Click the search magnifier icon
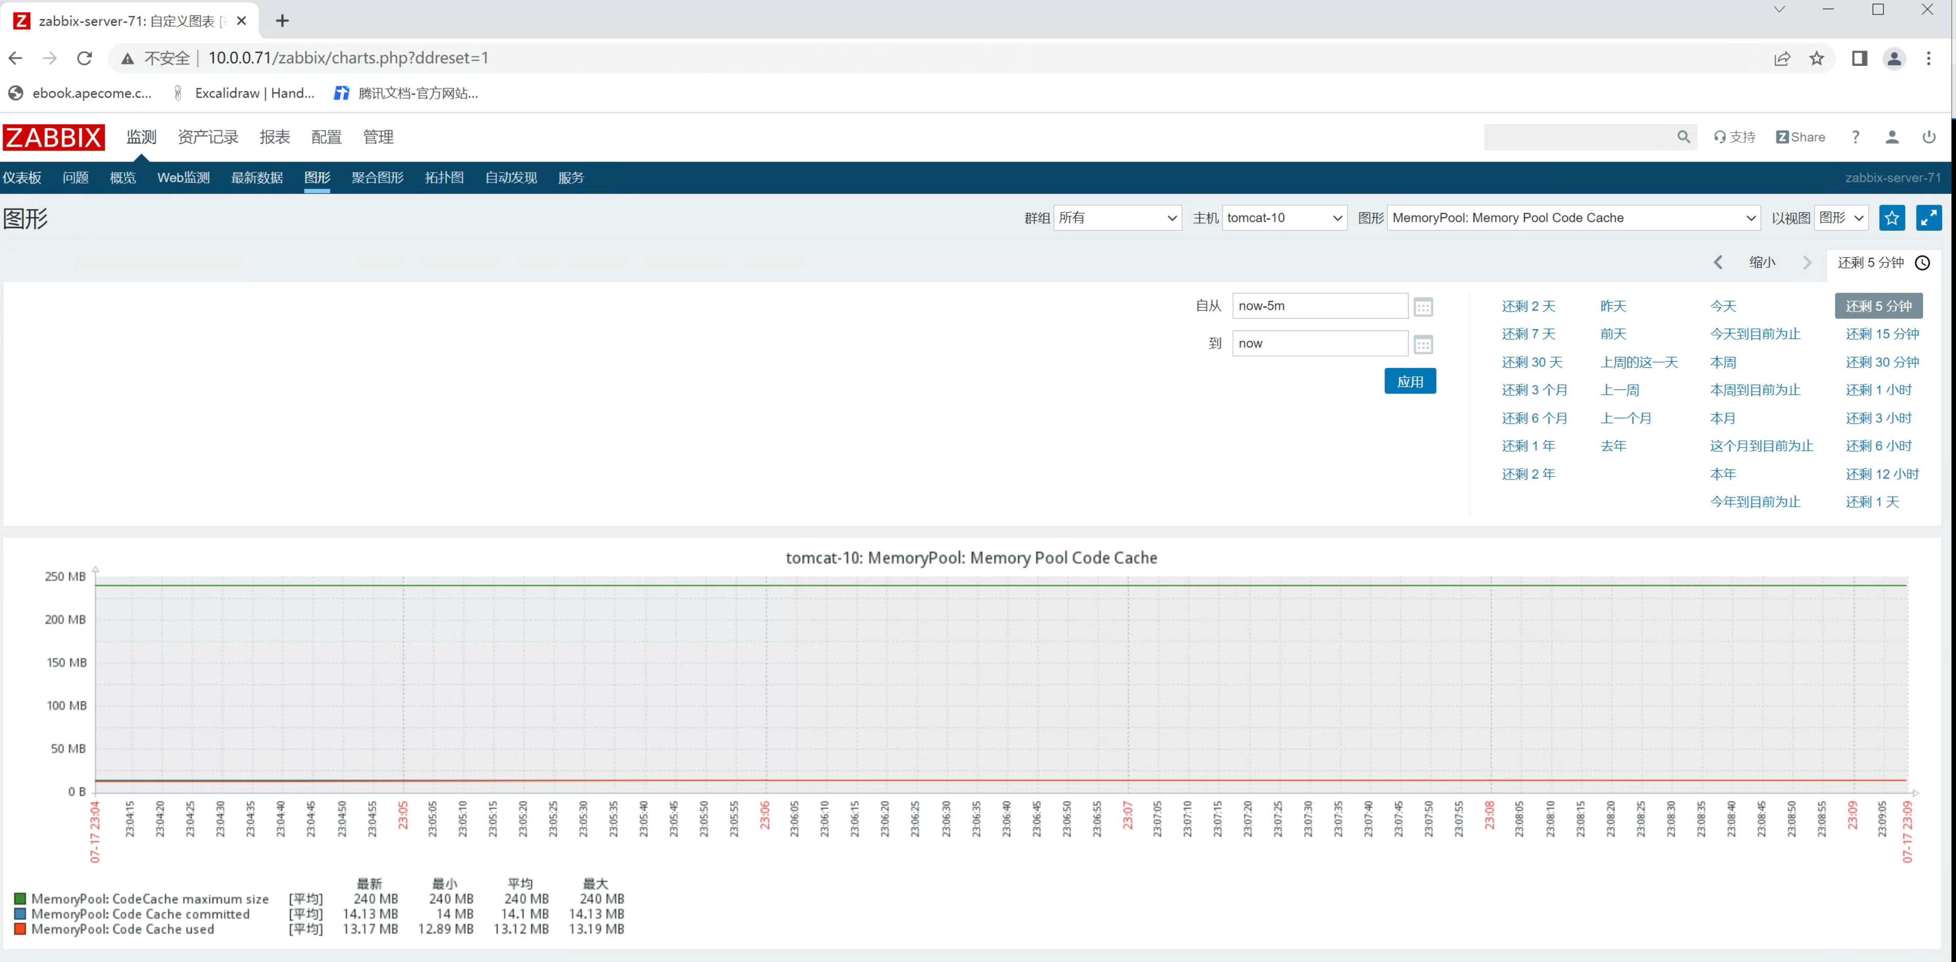Viewport: 1956px width, 962px height. [1684, 137]
